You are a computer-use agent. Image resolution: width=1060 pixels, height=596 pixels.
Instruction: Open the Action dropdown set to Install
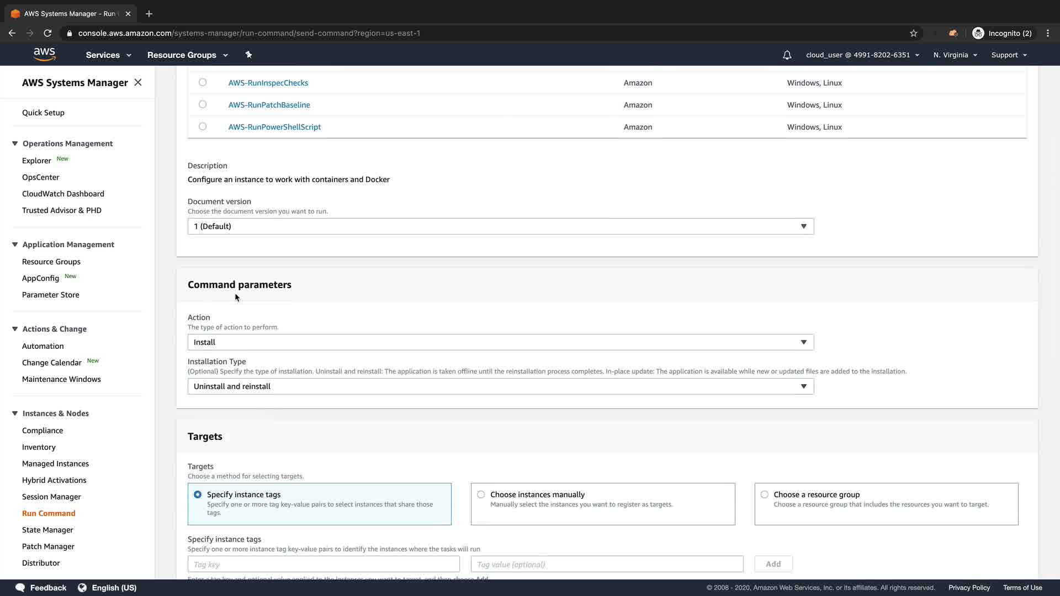click(500, 342)
